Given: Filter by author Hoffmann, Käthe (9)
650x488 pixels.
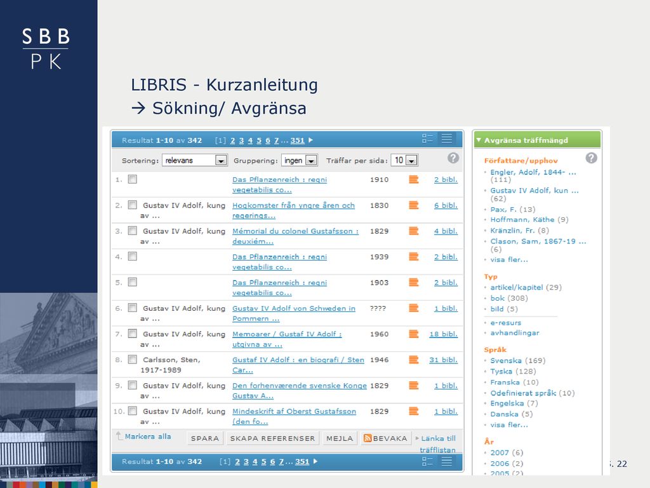Looking at the screenshot, I should 529,219.
